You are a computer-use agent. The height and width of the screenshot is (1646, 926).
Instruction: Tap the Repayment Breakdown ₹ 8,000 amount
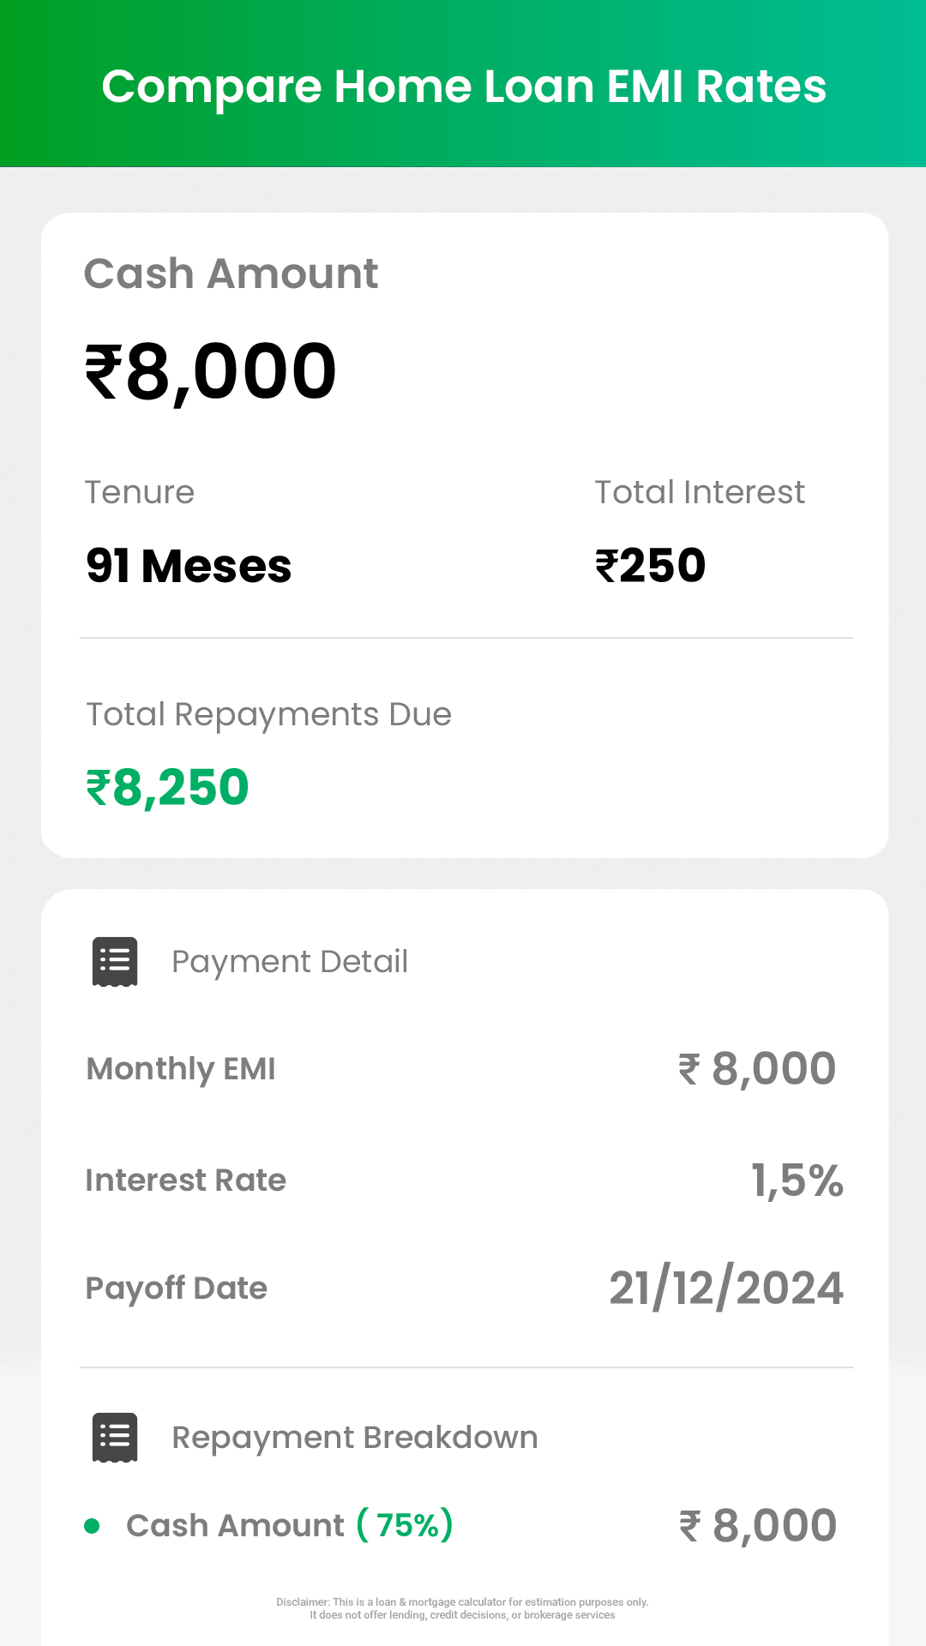[757, 1526]
